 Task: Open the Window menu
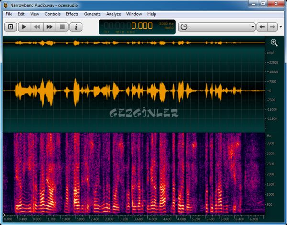[134, 14]
